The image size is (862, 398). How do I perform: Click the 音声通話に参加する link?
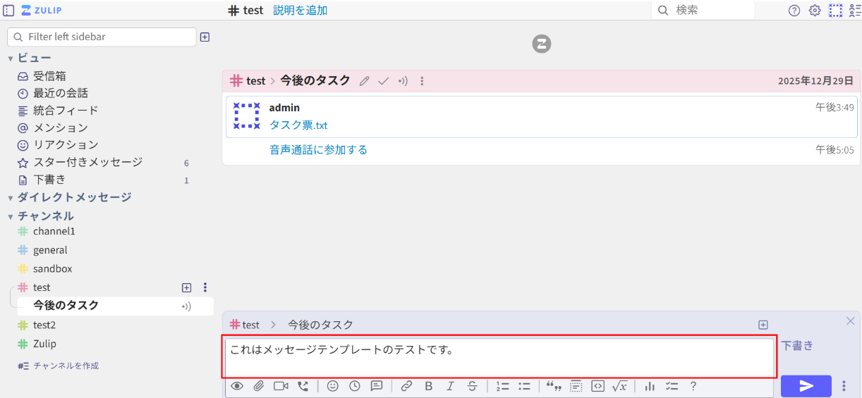click(x=318, y=150)
